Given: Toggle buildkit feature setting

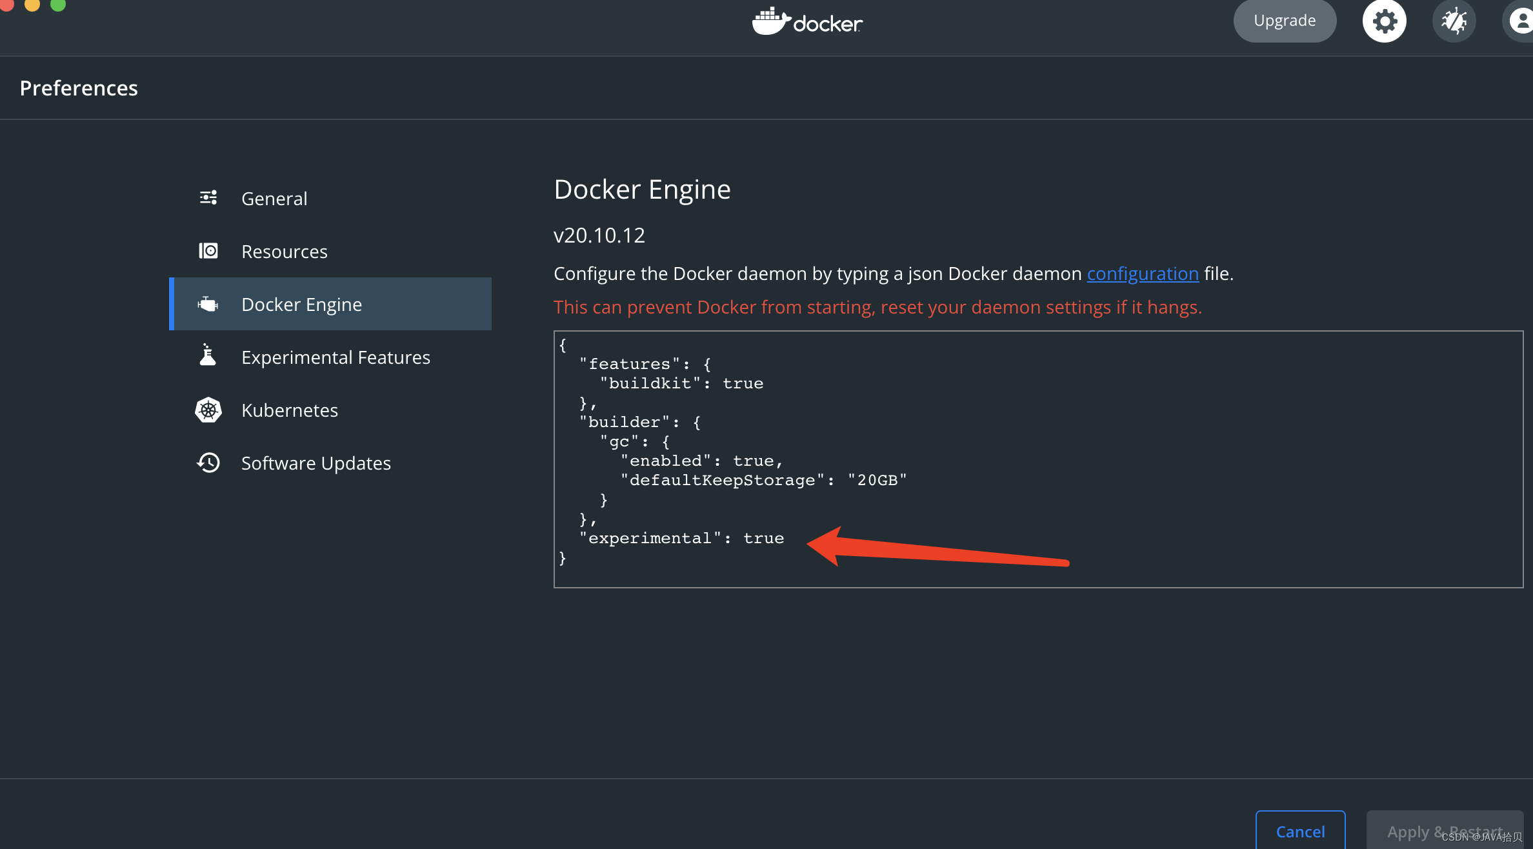Looking at the screenshot, I should (743, 383).
